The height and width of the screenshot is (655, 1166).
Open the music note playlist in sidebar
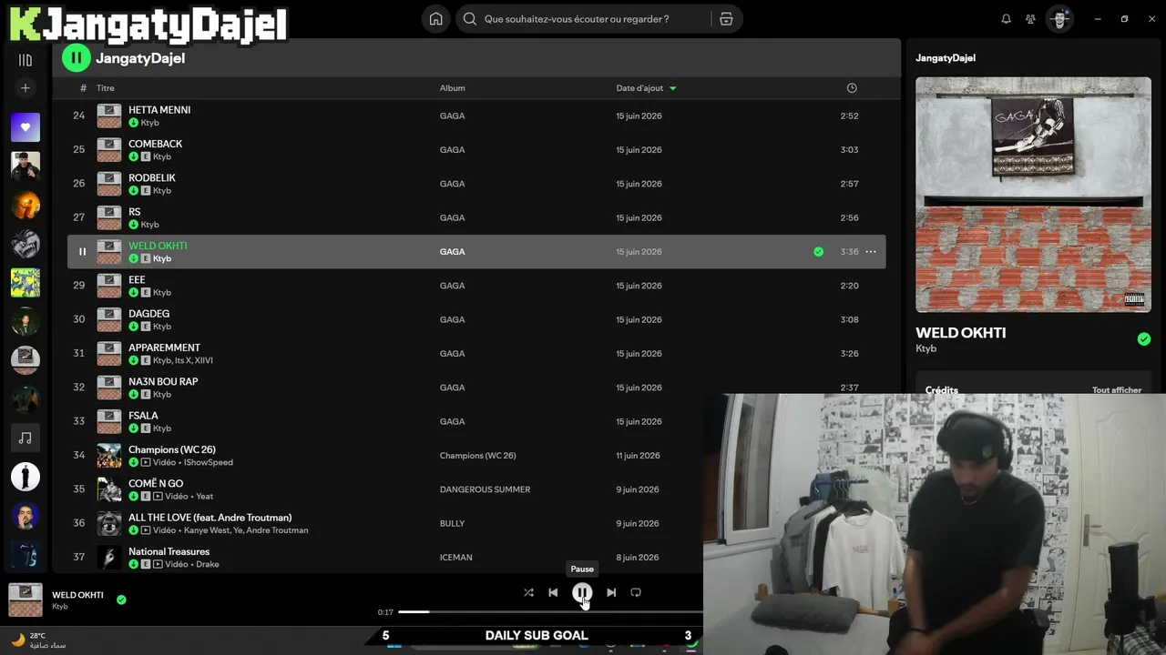click(26, 438)
